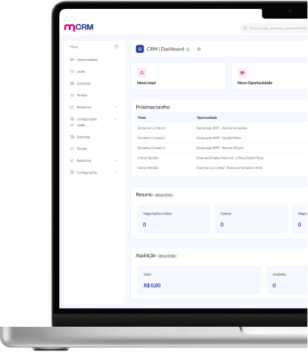
Task: Click the Oportunidade column header in the tasks table
Action: tap(207, 117)
